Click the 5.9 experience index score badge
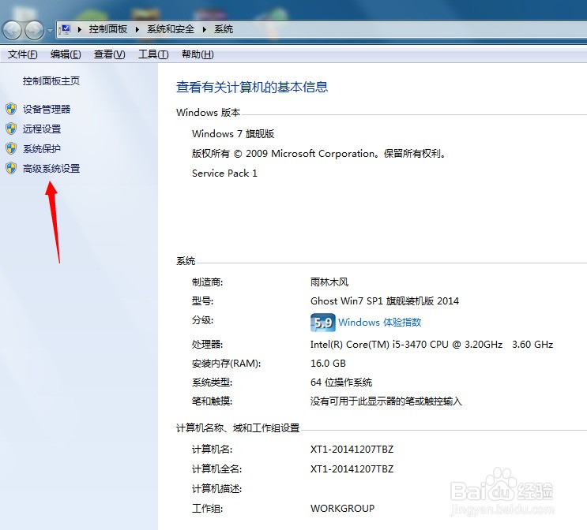This screenshot has width=587, height=530. [322, 323]
